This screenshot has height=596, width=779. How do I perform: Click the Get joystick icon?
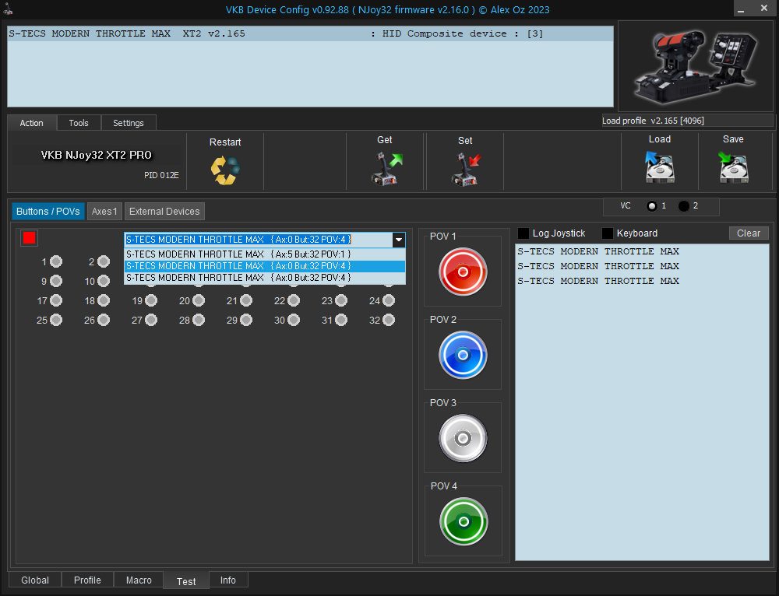coord(385,169)
